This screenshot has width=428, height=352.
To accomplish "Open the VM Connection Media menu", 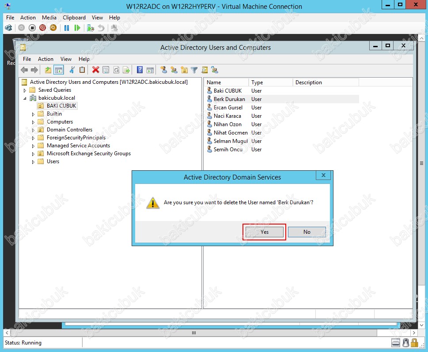I will [49, 18].
